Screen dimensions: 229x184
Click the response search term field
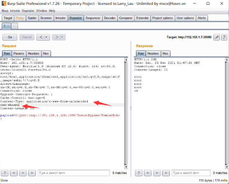191,173
